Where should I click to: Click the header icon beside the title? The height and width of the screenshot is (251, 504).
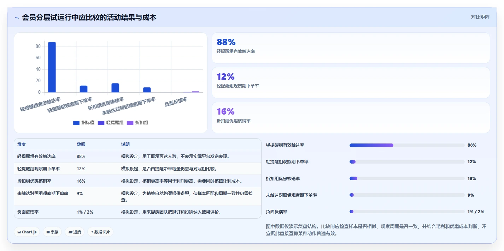coord(17,18)
